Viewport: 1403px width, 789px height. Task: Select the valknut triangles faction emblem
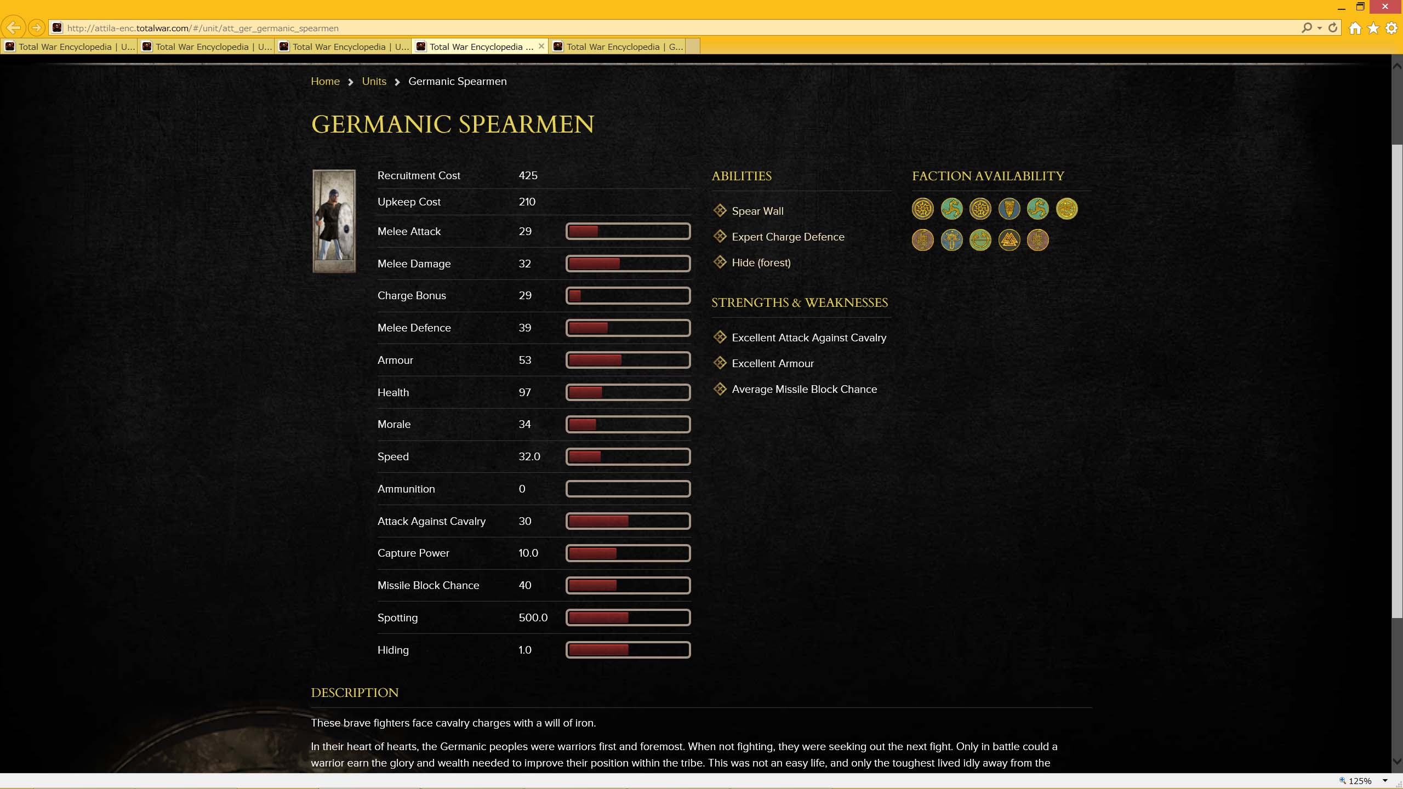pyautogui.click(x=1009, y=239)
